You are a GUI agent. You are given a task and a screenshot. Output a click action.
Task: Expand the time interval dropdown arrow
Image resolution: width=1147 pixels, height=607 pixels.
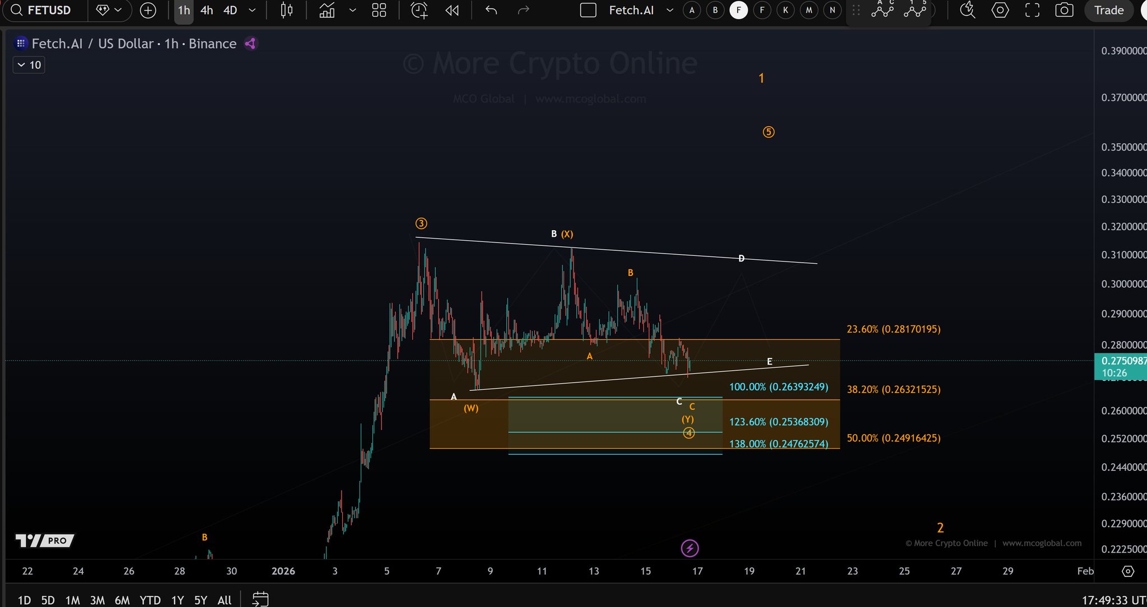click(252, 10)
